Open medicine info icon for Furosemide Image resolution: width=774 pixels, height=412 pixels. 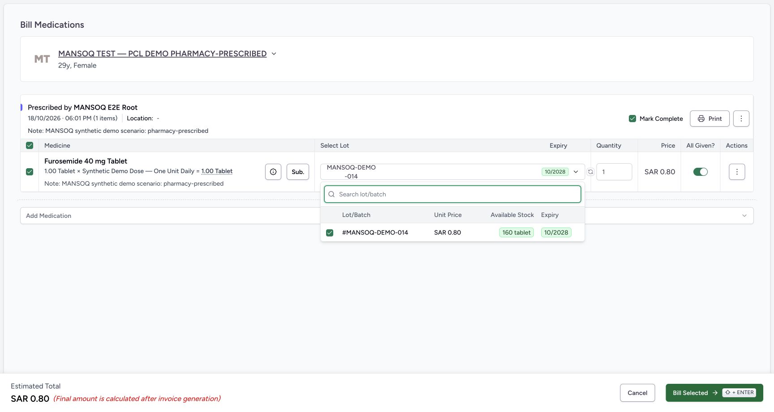(273, 172)
